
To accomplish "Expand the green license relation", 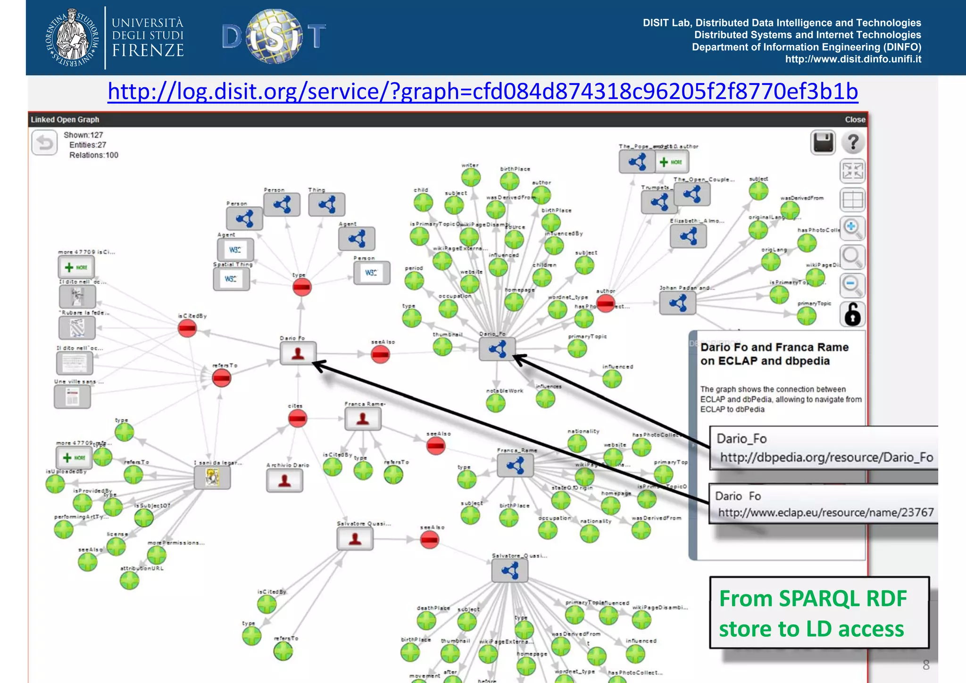I will [116, 546].
